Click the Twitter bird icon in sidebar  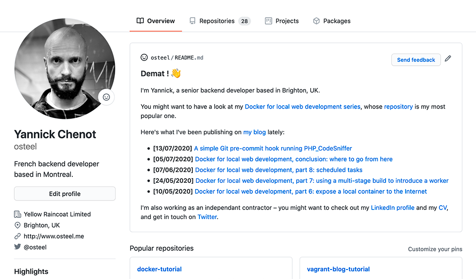pyautogui.click(x=18, y=247)
